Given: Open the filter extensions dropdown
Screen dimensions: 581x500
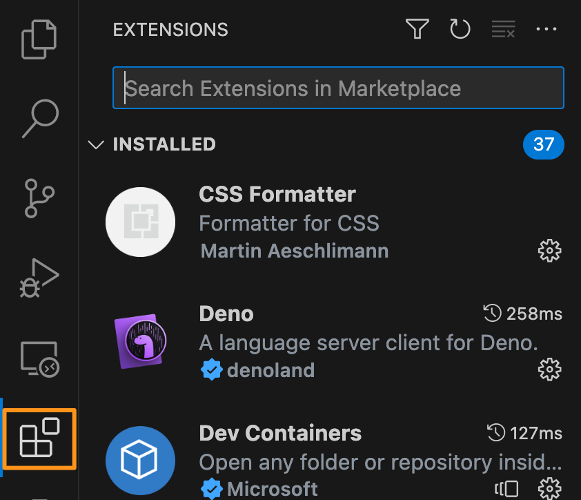Looking at the screenshot, I should (417, 29).
